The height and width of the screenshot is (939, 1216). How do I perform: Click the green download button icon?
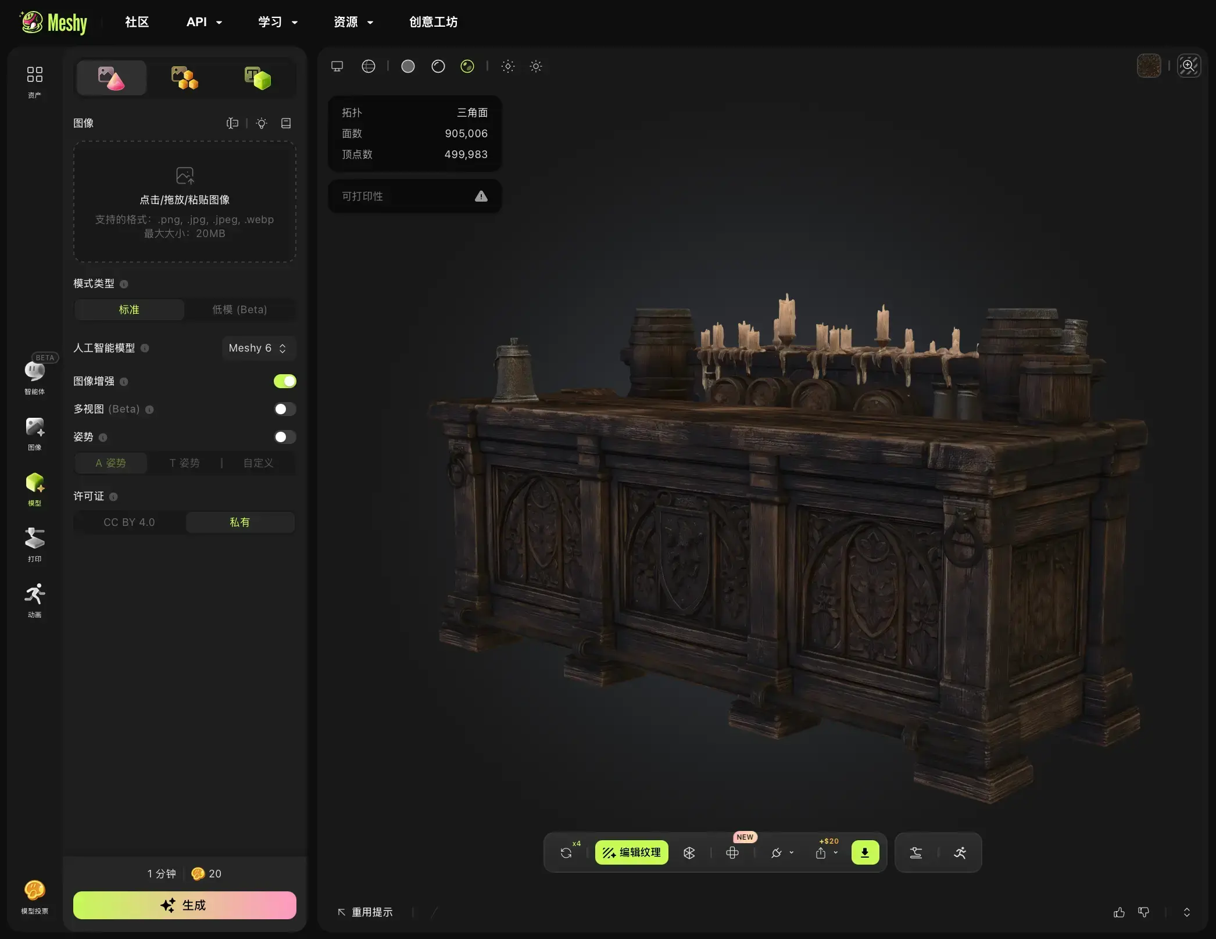865,852
